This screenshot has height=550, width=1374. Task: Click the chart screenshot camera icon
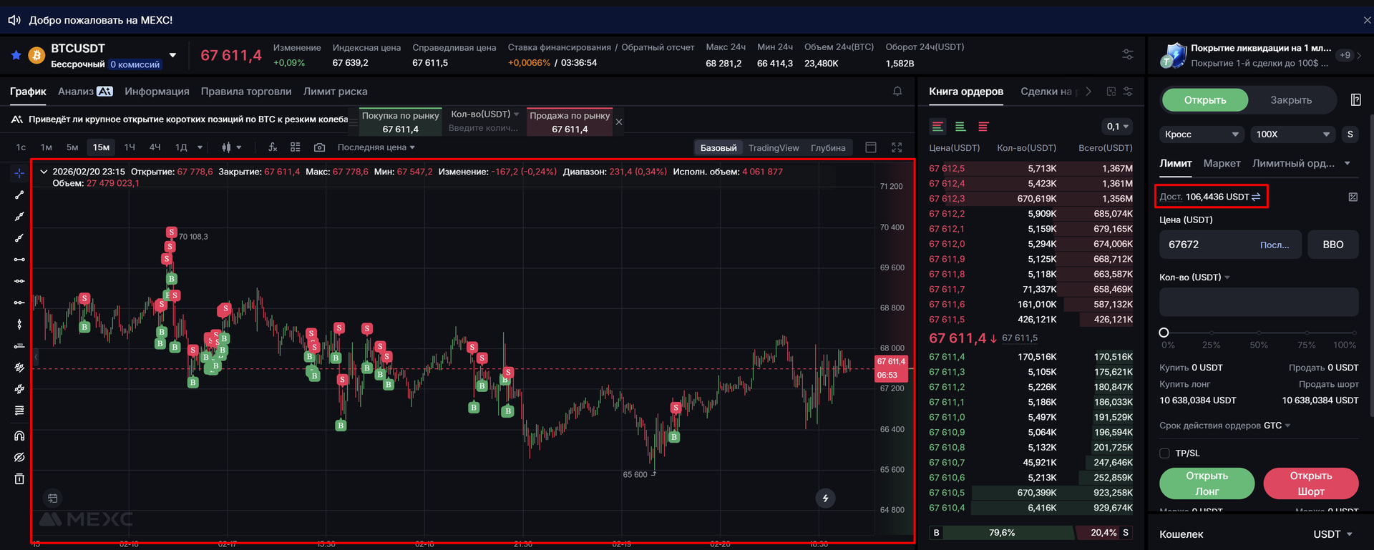(x=319, y=147)
